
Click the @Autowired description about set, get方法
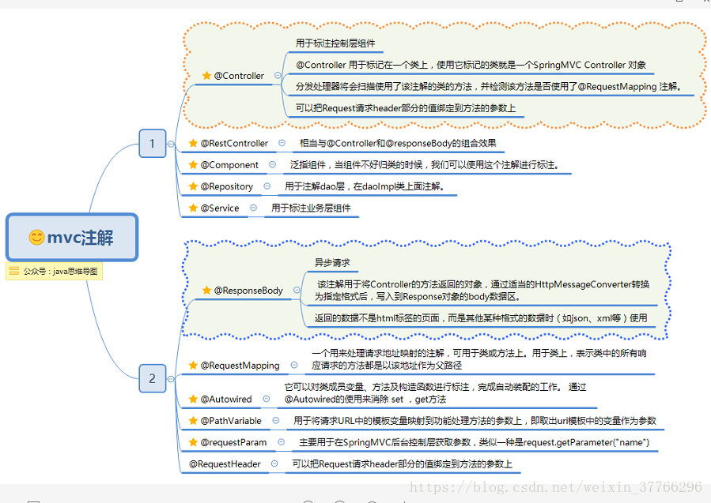(x=435, y=393)
